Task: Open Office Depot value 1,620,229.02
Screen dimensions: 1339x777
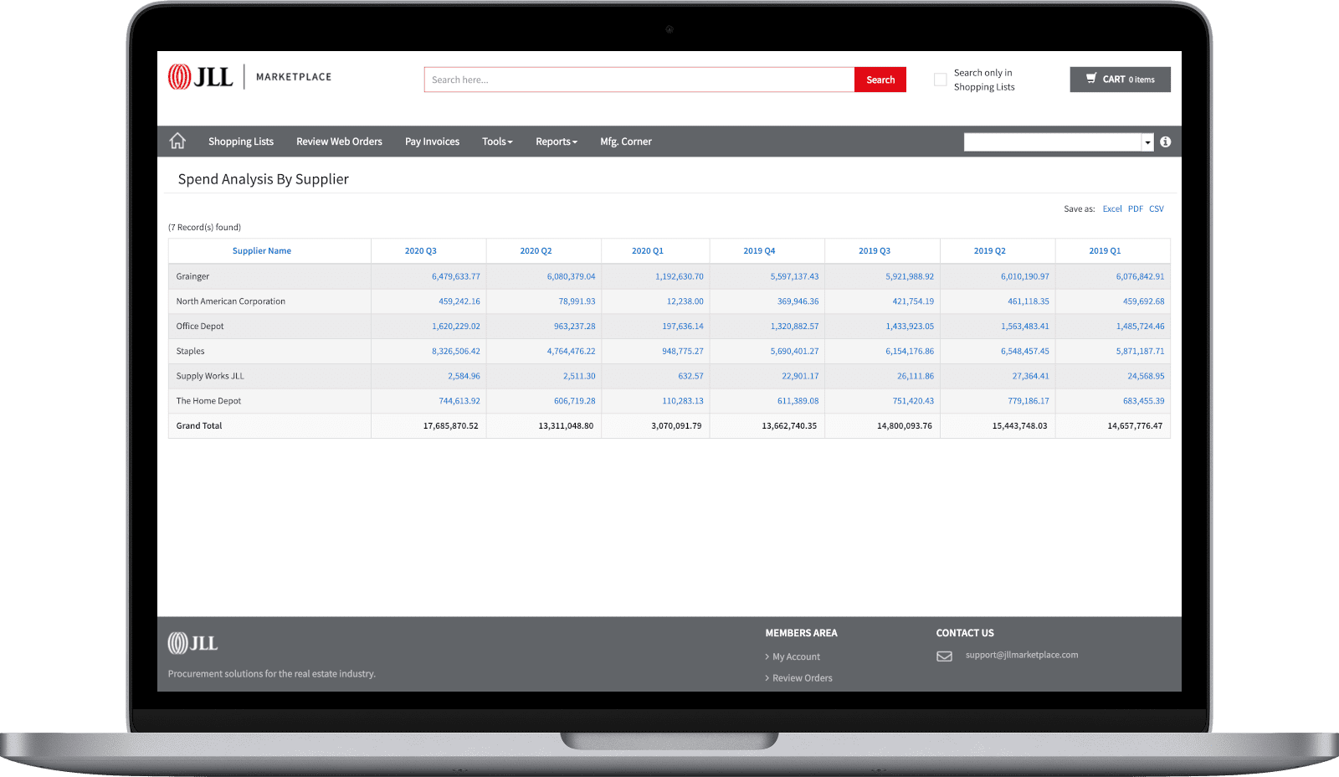Action: (x=456, y=327)
